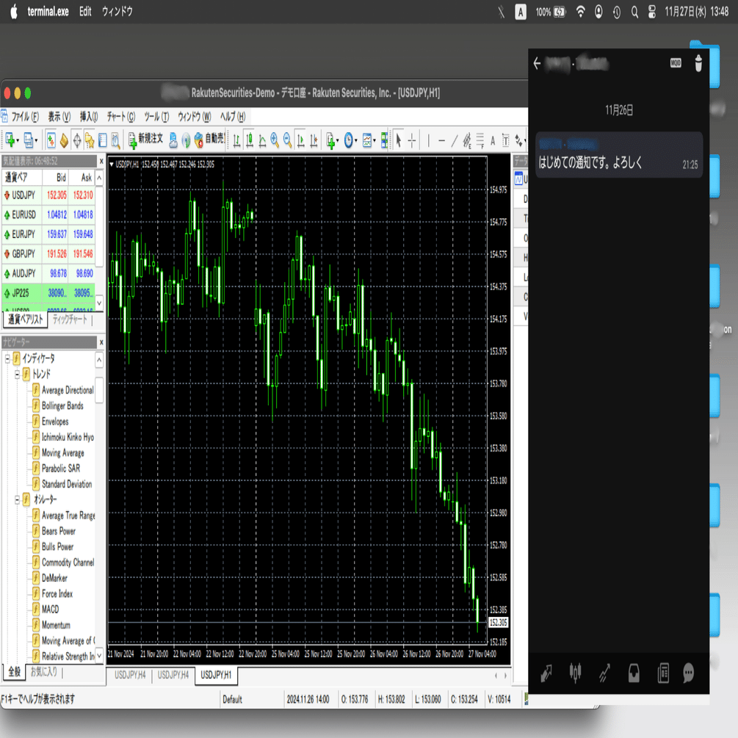The width and height of the screenshot is (738, 738).
Task: Toggle the Navigator panel visibility
Action: (x=77, y=140)
